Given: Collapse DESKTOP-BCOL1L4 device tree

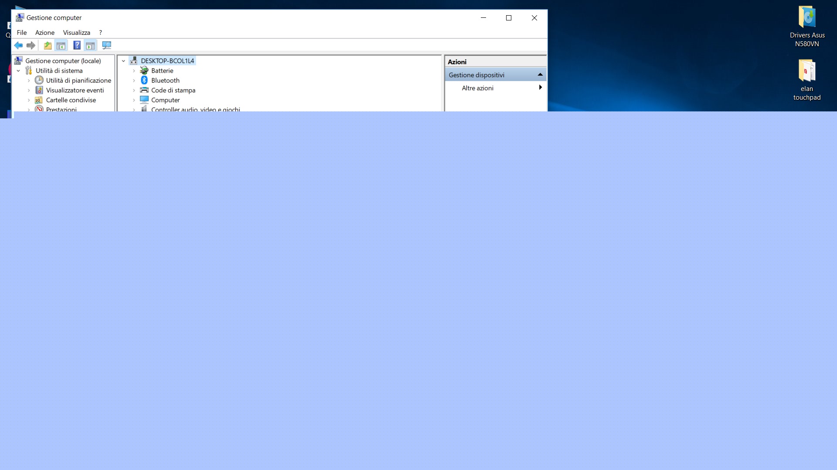Looking at the screenshot, I should tap(123, 61).
